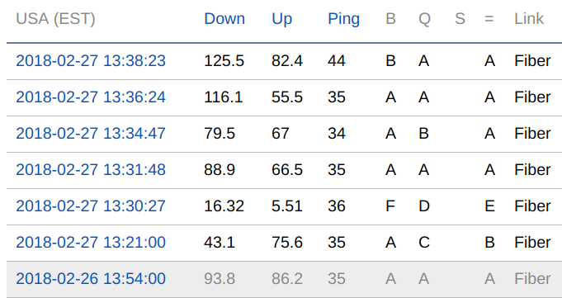Open the 2018-02-26 13:54:00 test result
The width and height of the screenshot is (562, 298).
[x=91, y=279]
